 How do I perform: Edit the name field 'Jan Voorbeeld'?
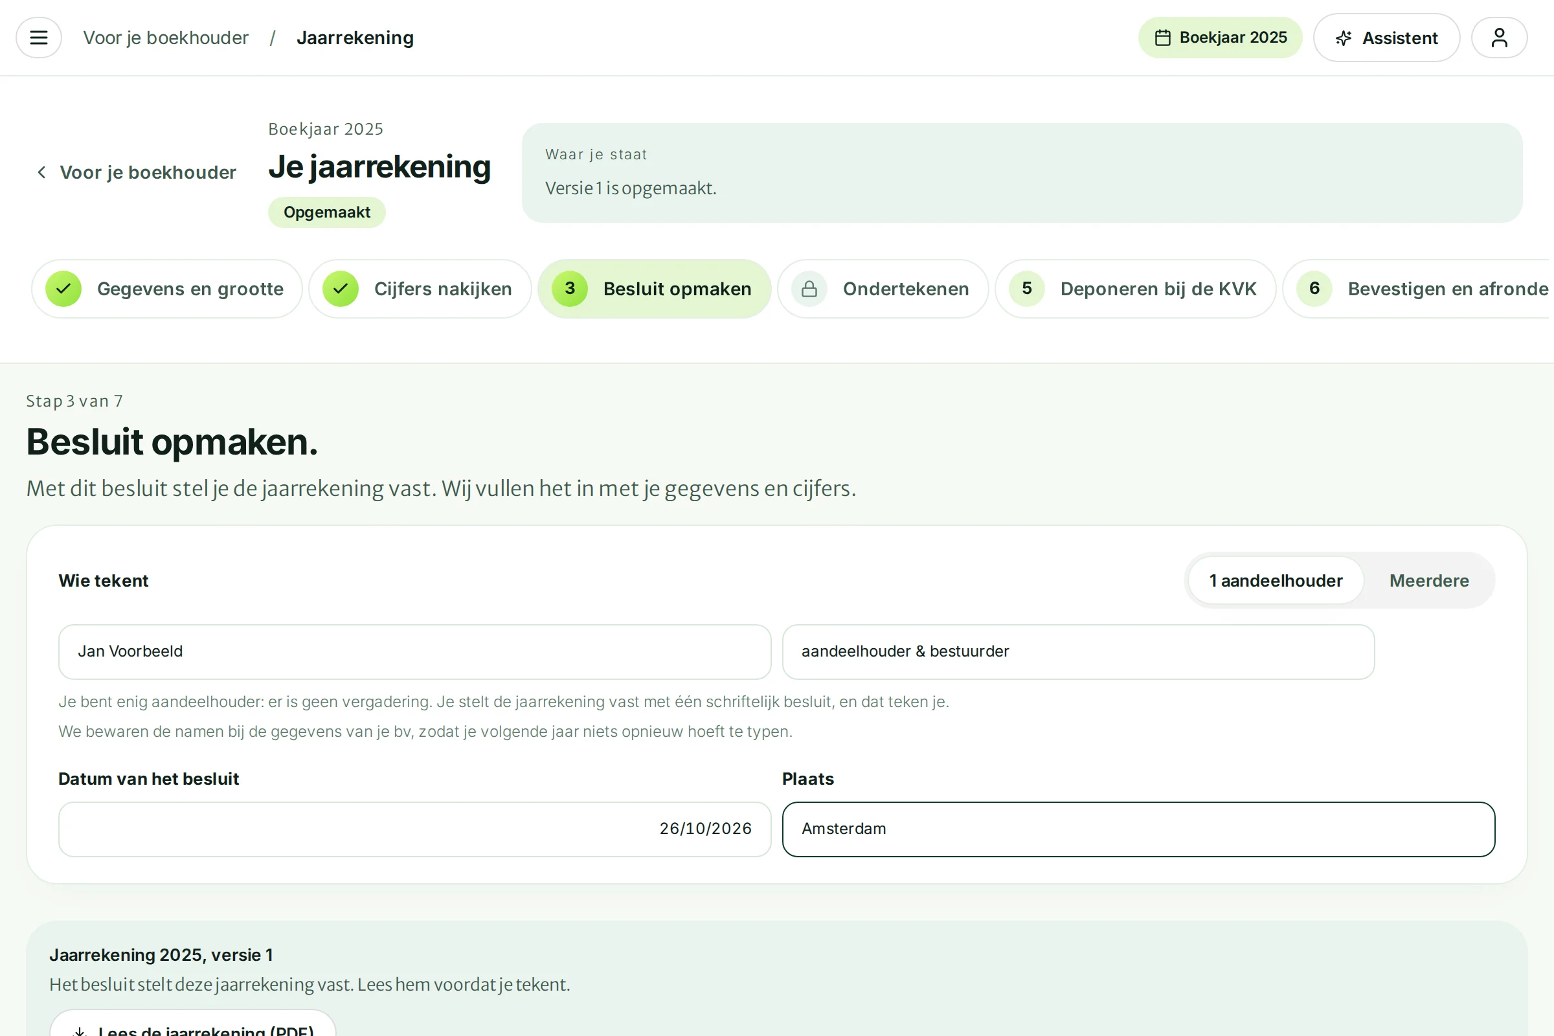(x=415, y=651)
